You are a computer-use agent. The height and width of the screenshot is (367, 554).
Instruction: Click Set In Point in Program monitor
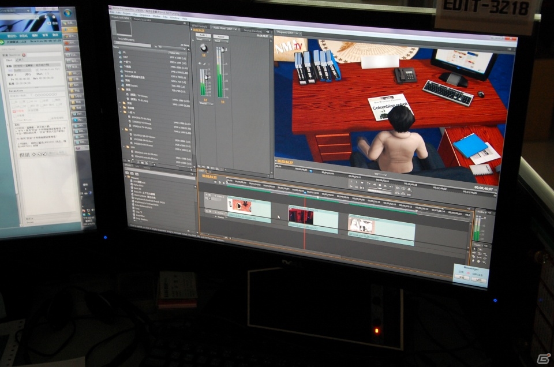coord(351,182)
